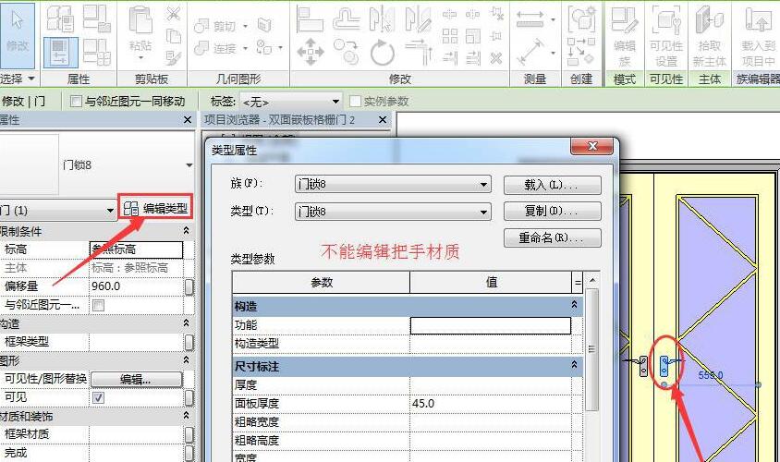The image size is (780, 462).
Task: Open the 类型(T) combo box
Action: pyautogui.click(x=393, y=212)
